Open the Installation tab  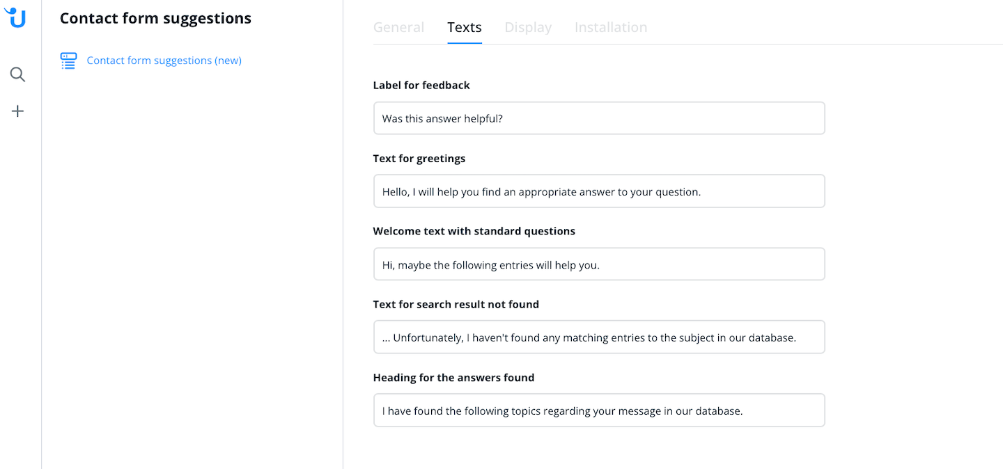click(x=611, y=27)
